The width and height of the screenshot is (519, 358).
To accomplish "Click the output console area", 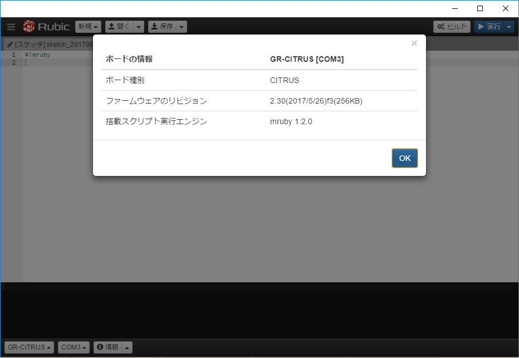I will [x=259, y=310].
